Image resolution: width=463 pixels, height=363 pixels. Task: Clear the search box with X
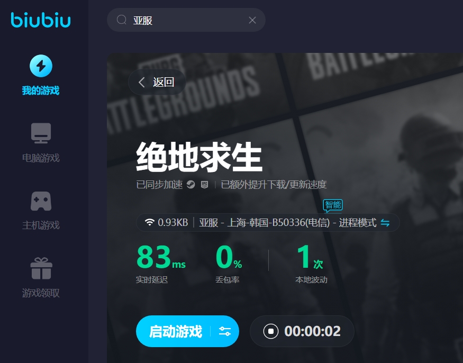(252, 20)
